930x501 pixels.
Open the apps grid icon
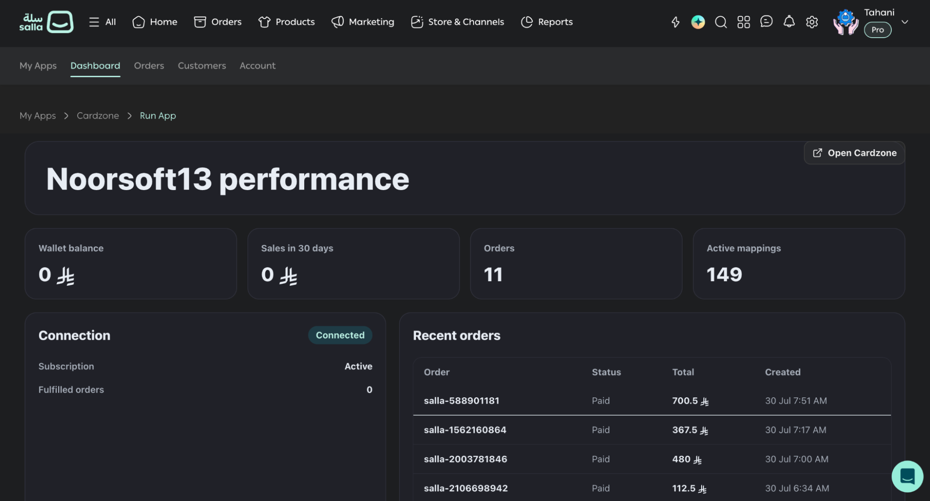[x=743, y=22]
